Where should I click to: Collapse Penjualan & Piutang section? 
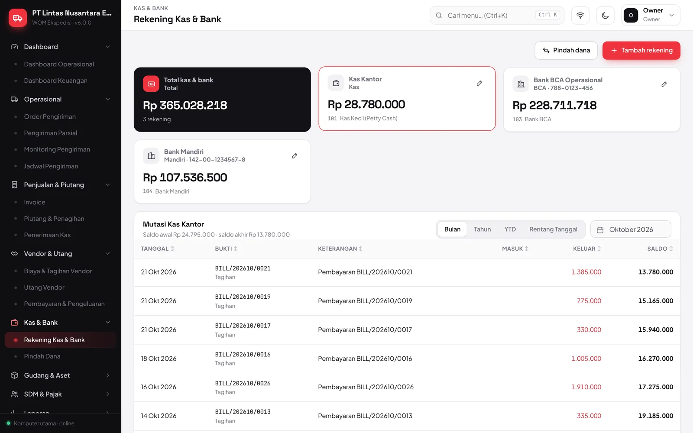(x=61, y=185)
